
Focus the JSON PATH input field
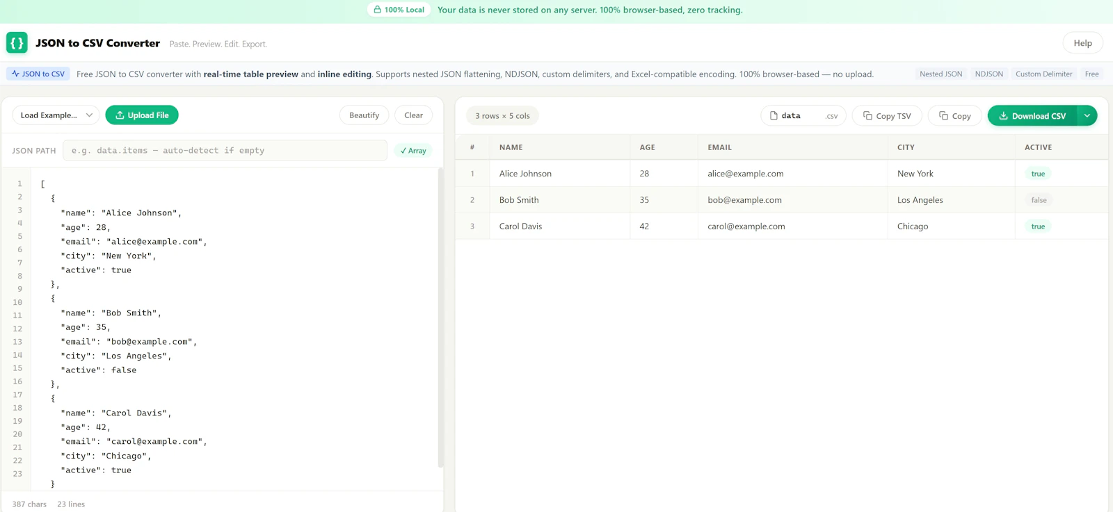(225, 151)
